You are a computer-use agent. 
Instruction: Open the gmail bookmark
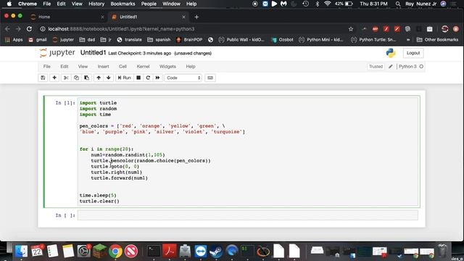[38, 40]
